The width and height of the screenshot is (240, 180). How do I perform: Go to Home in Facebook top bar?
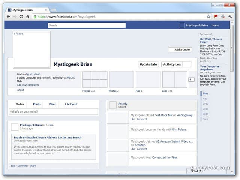[x=215, y=25]
